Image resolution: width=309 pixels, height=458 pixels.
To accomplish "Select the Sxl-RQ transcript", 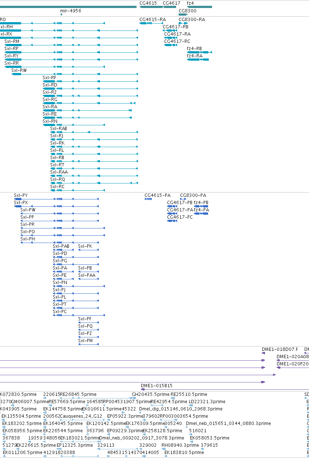I will coord(57,179).
